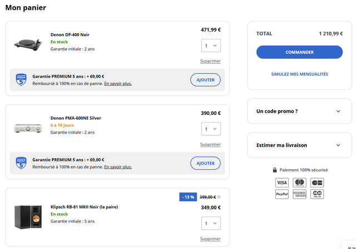The height and width of the screenshot is (249, 356).
Task: Open "En savoir plus" under Denon PMA-600NE warranty
Action: (x=118, y=167)
